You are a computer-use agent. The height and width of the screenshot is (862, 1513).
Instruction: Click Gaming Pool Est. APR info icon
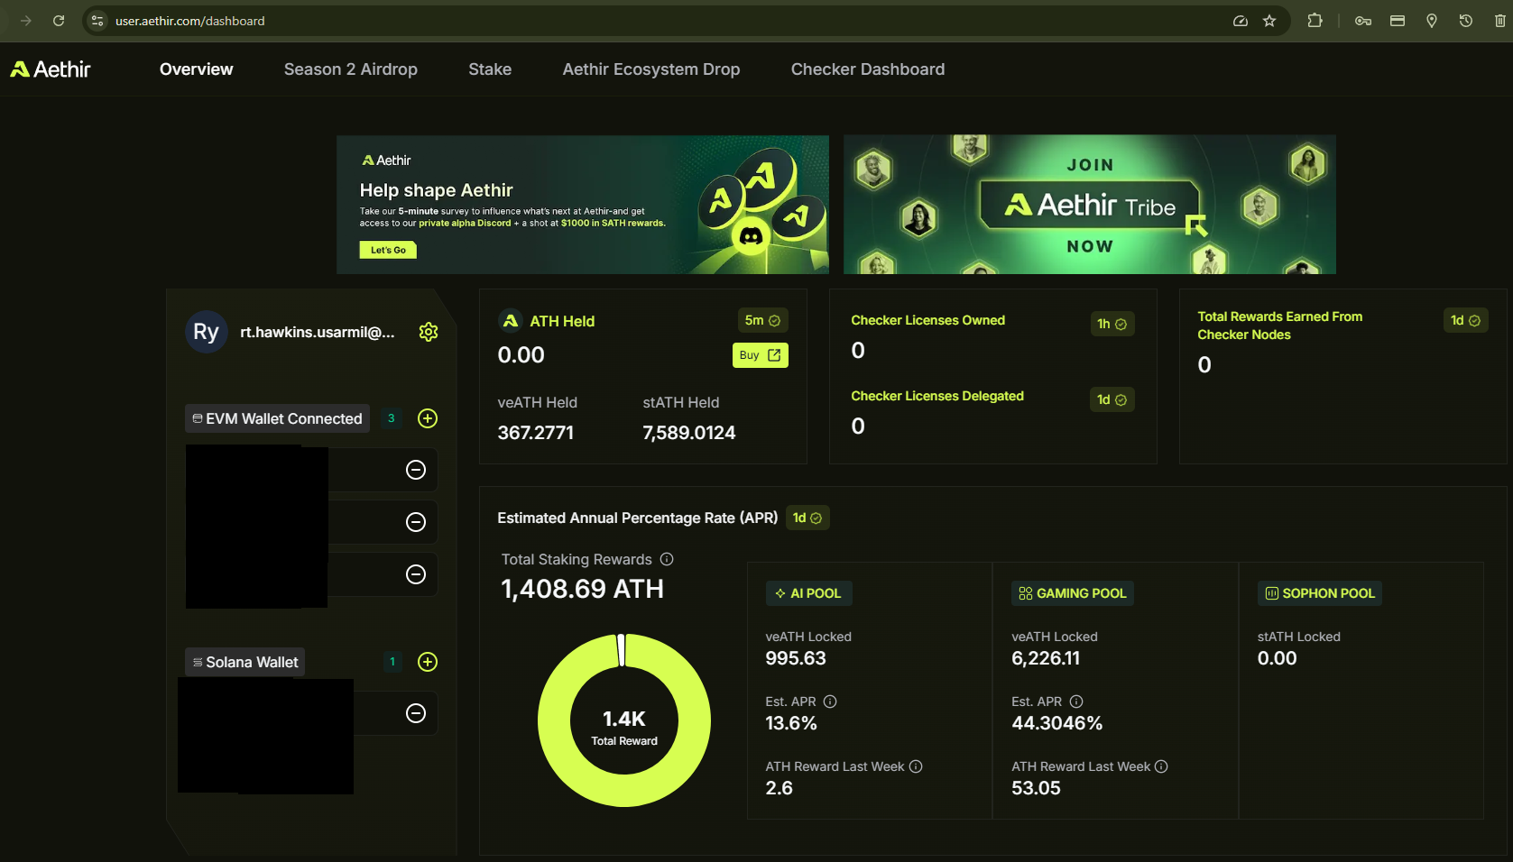1076,702
